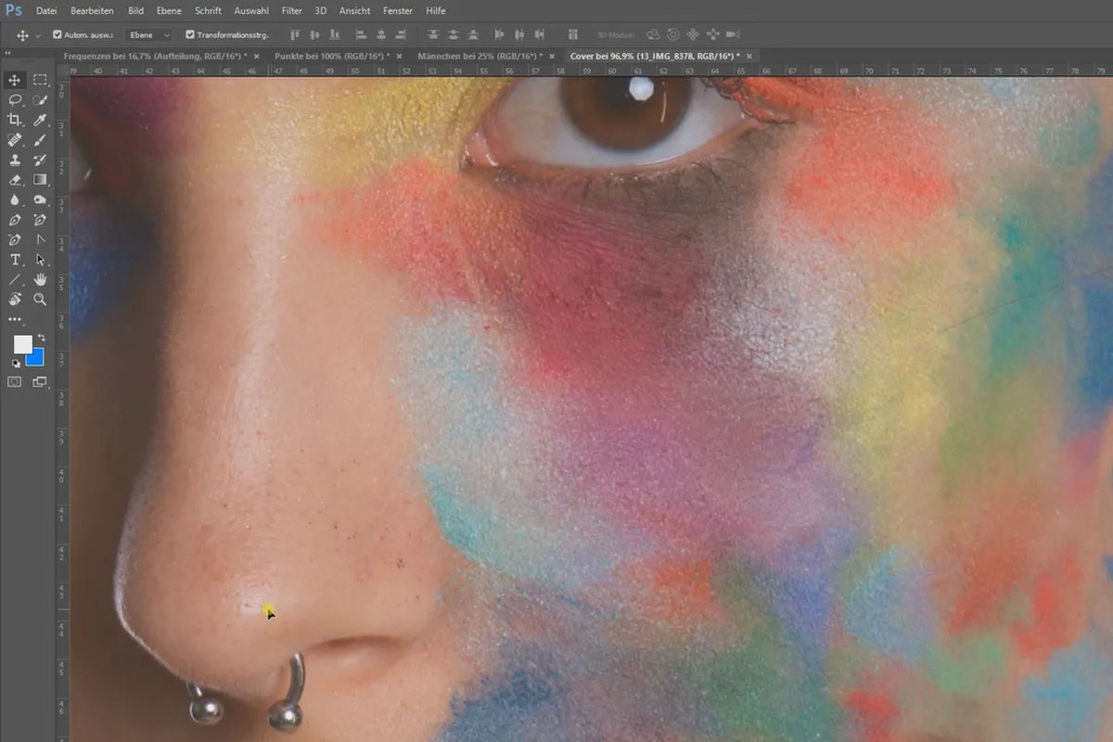Open the Edit Toolbar three-dots menu
This screenshot has height=742, width=1113.
pyautogui.click(x=15, y=319)
